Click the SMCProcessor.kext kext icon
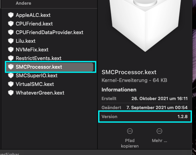 [11, 67]
